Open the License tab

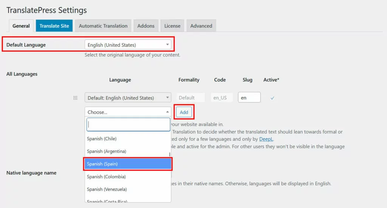tap(172, 26)
